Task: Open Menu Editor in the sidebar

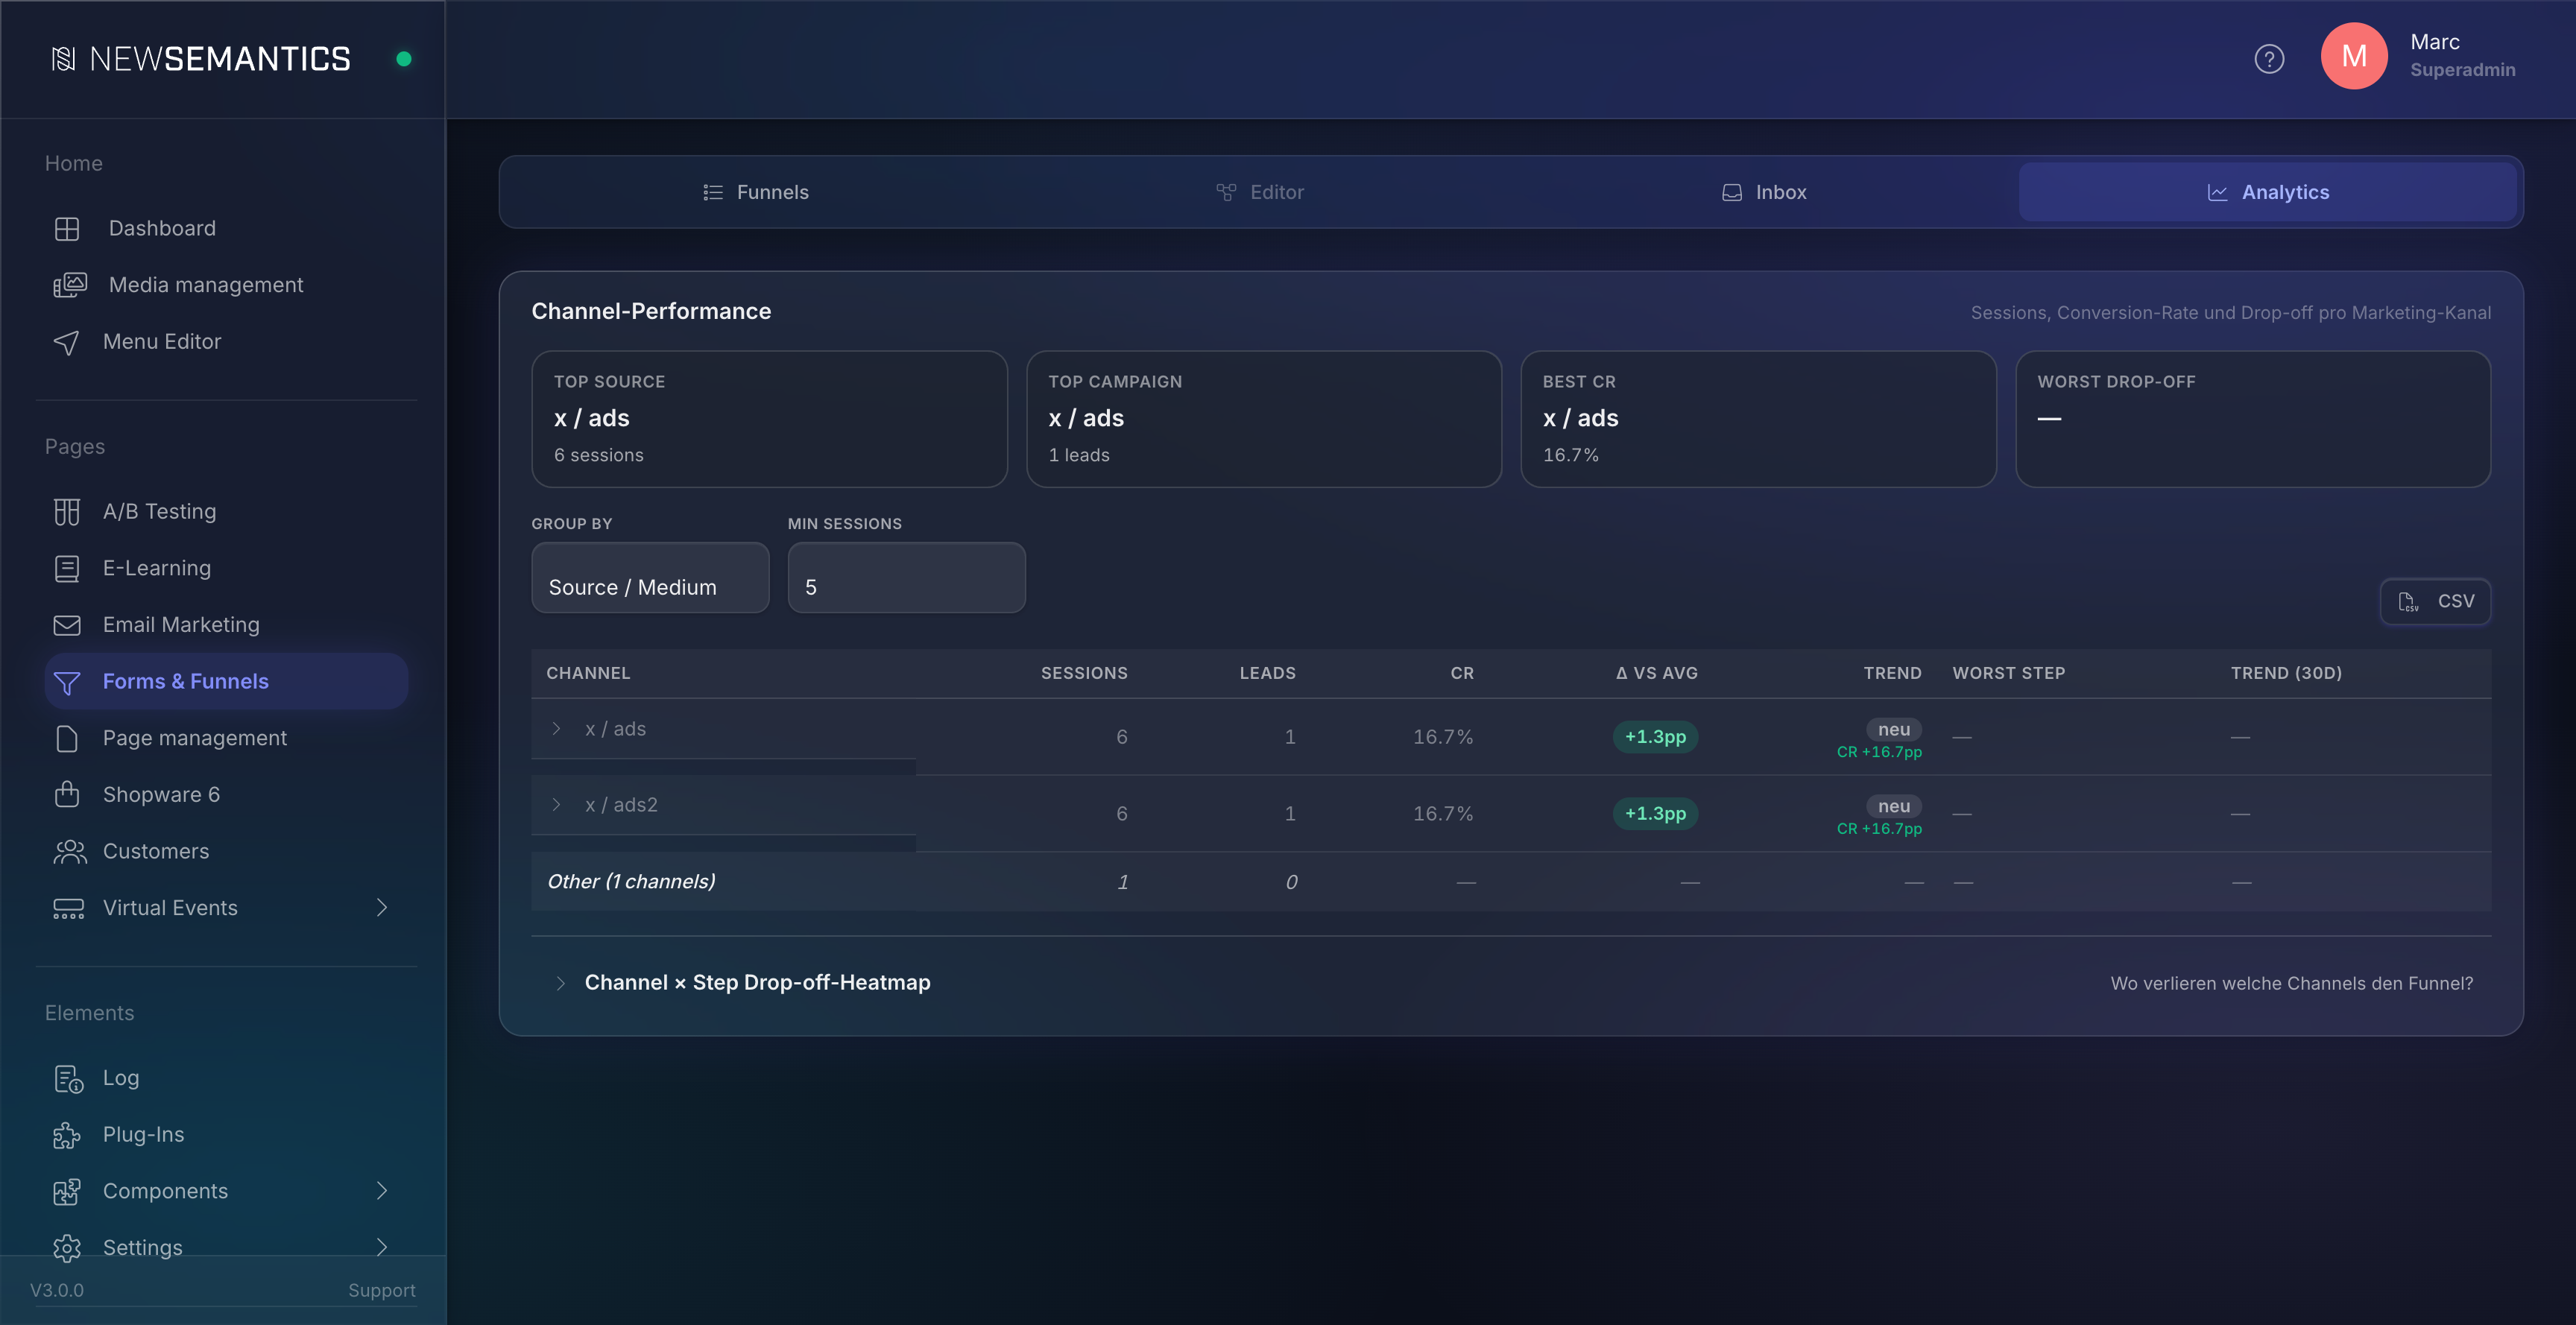Action: coord(226,342)
